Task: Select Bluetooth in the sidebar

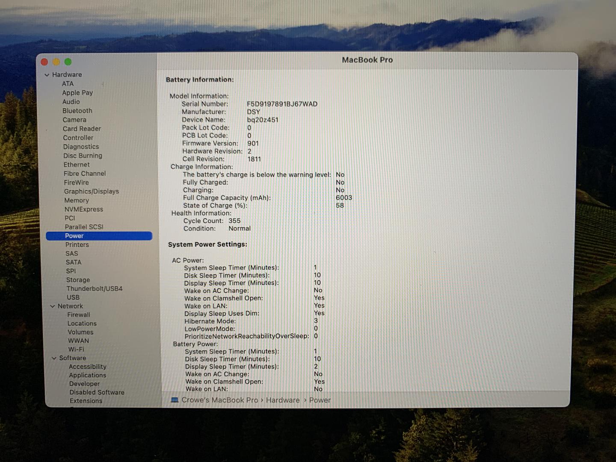Action: pos(77,111)
